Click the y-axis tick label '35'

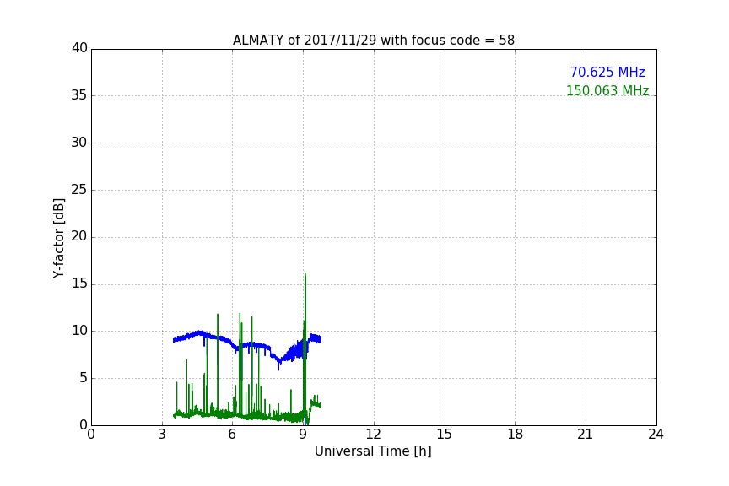(x=79, y=95)
